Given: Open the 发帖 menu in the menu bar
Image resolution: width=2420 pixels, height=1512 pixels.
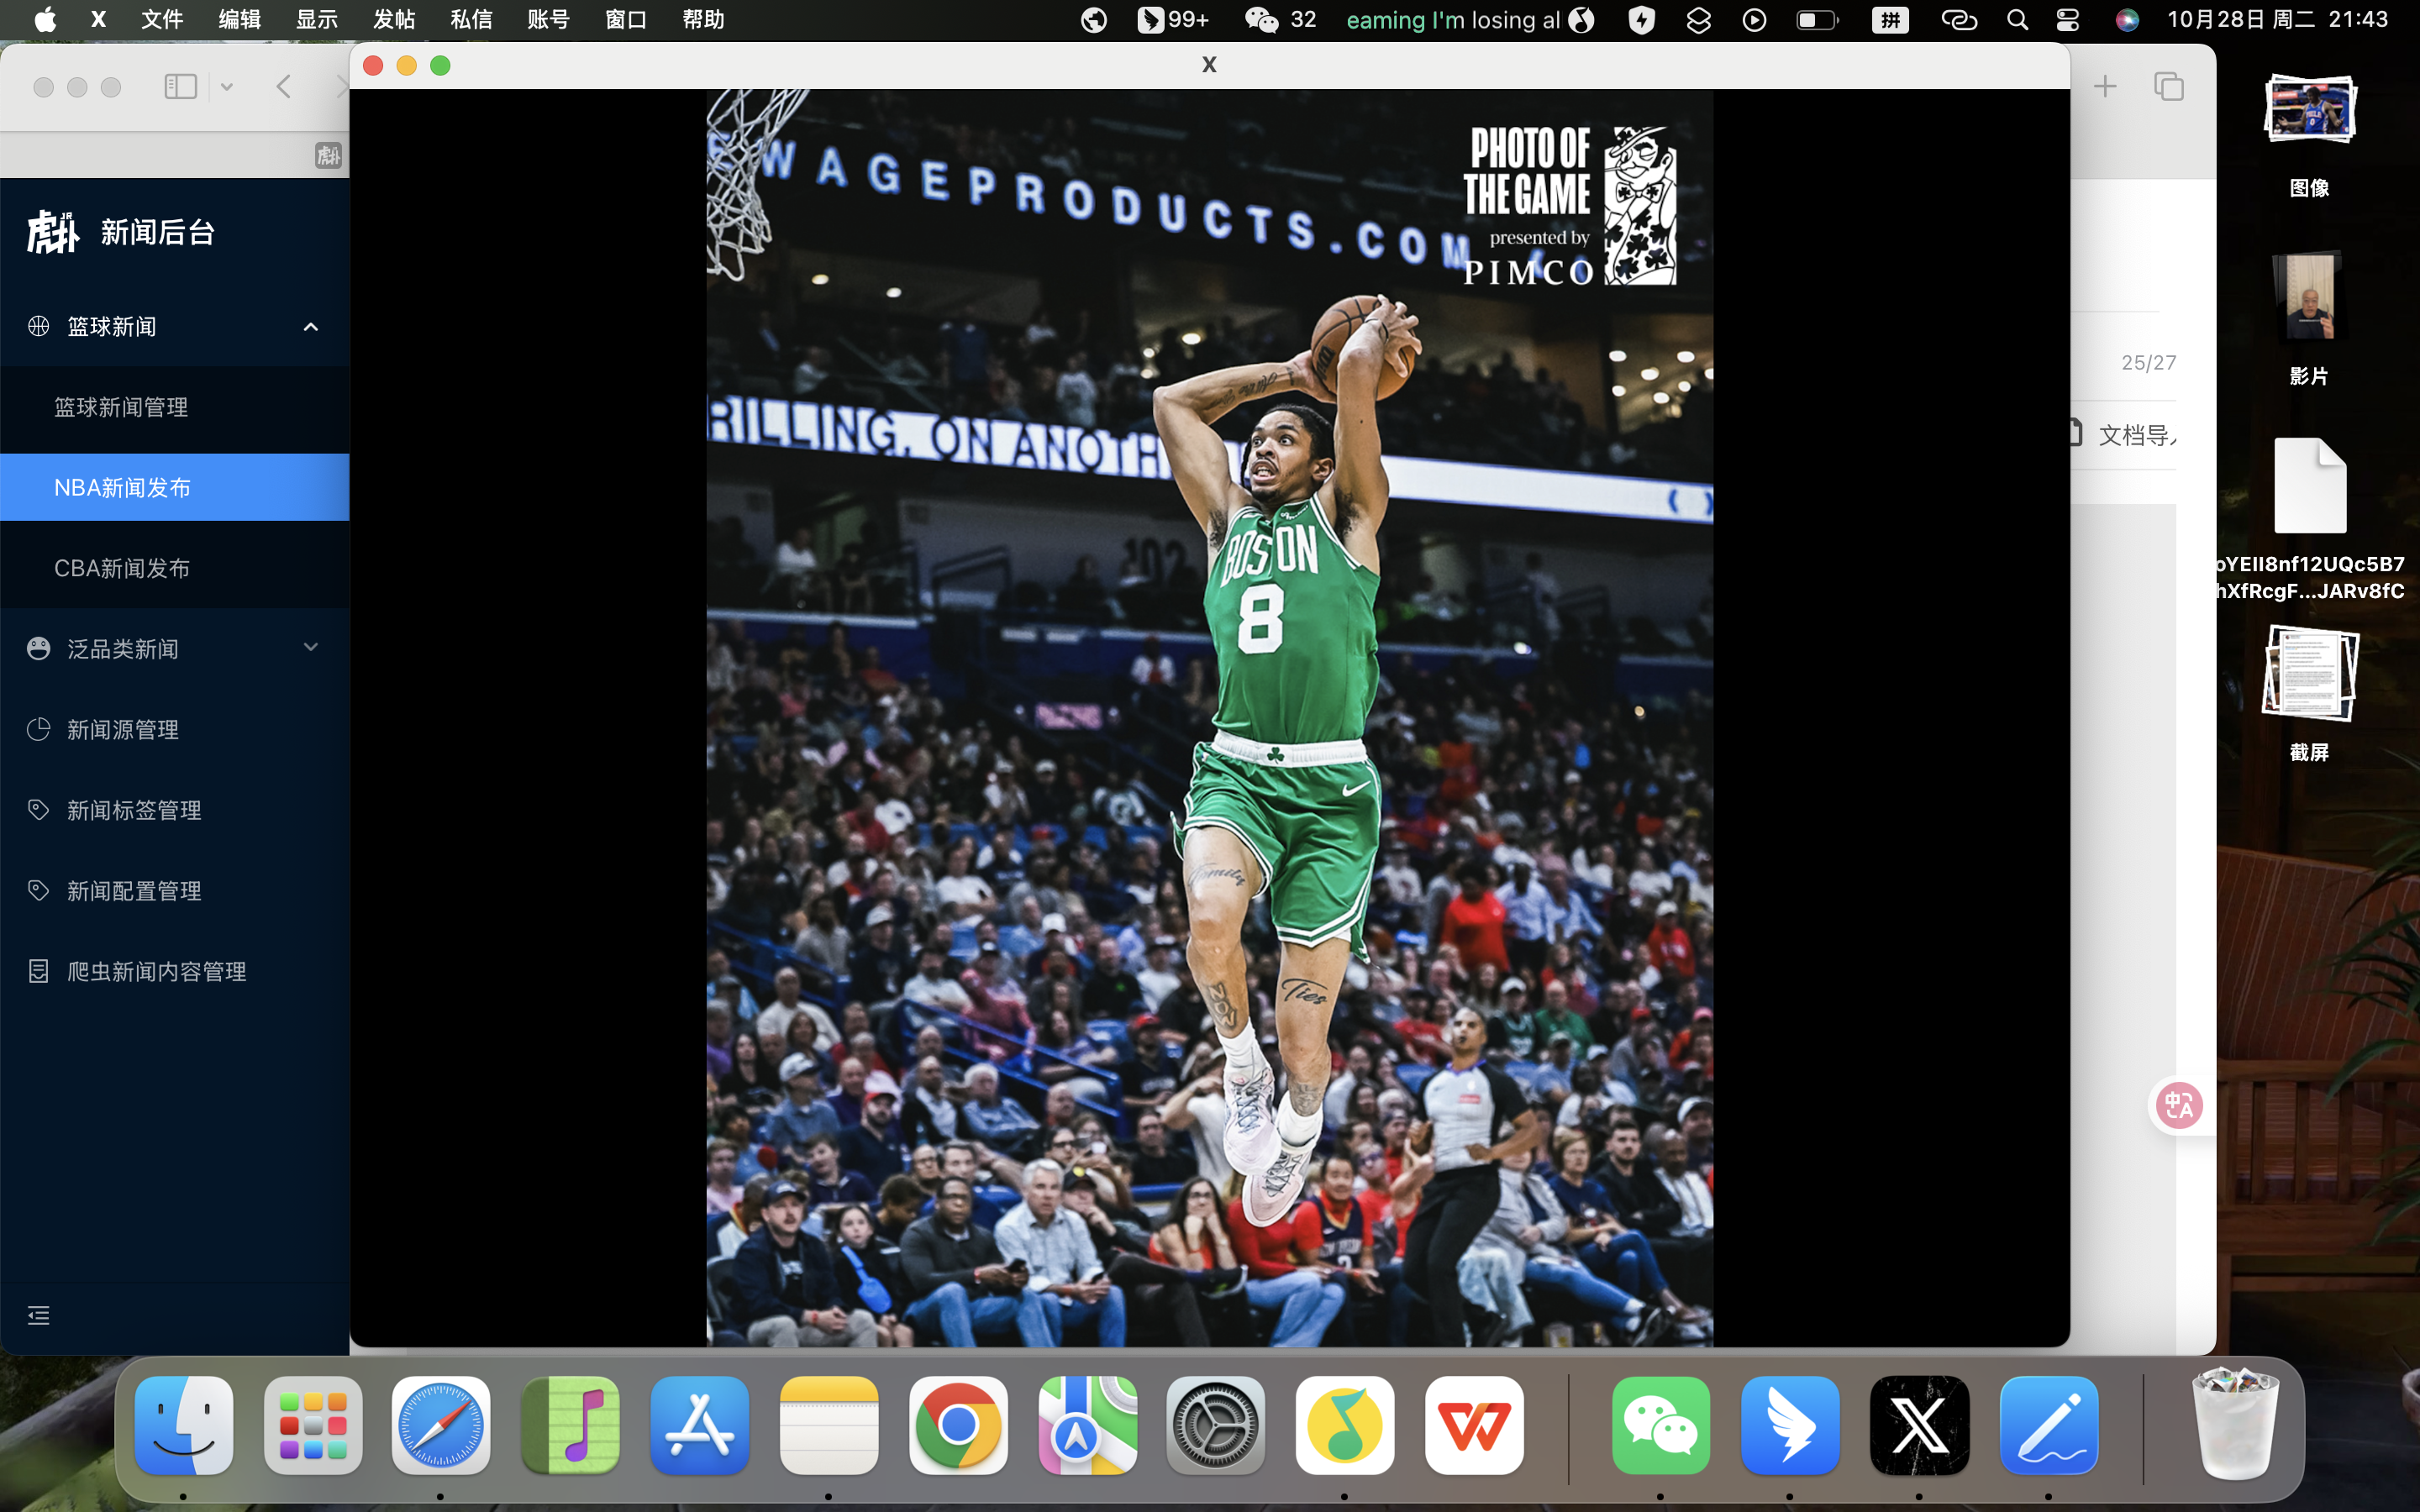Looking at the screenshot, I should (393, 20).
